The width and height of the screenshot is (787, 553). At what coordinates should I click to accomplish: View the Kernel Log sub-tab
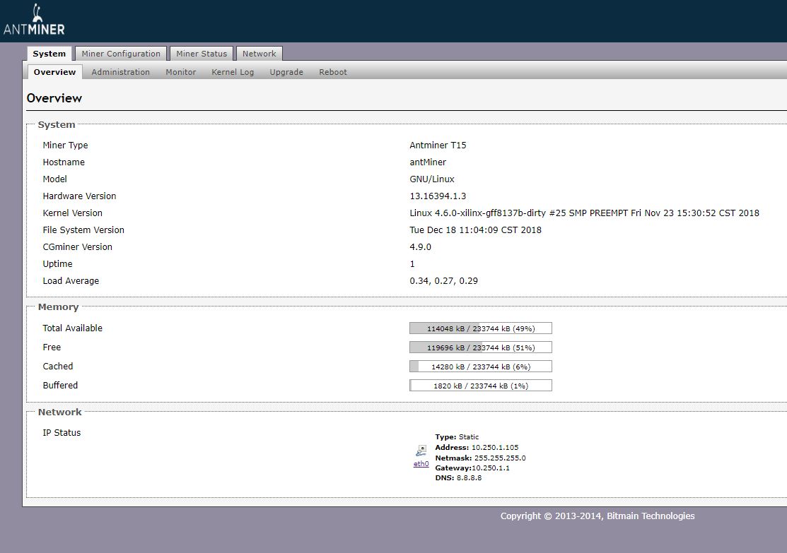coord(233,72)
